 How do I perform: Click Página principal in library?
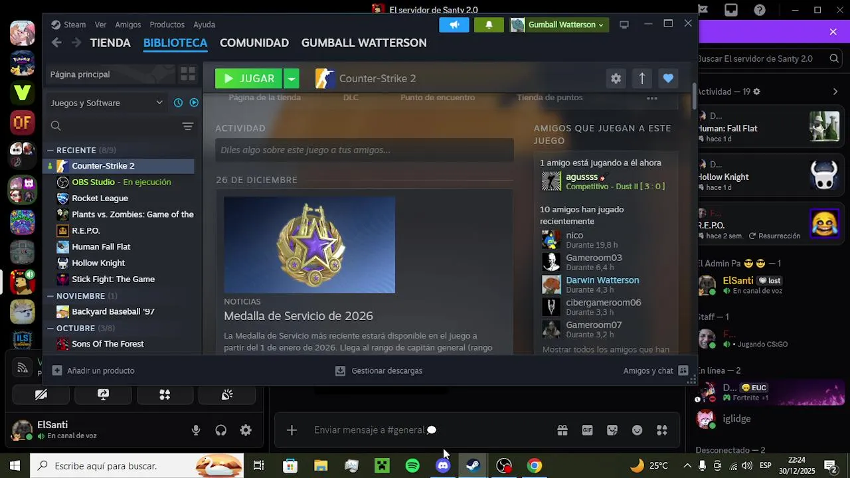pyautogui.click(x=111, y=74)
